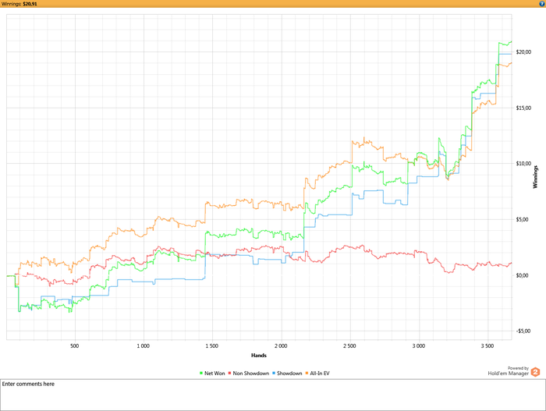Click the 500 tick on the Hands axis
Screen dimensions: 546x411
point(75,344)
